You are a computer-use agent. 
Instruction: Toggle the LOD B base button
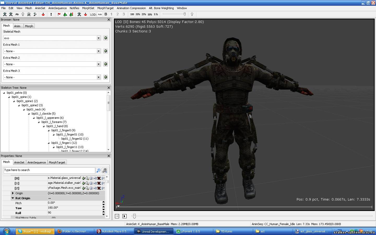[x=106, y=14]
